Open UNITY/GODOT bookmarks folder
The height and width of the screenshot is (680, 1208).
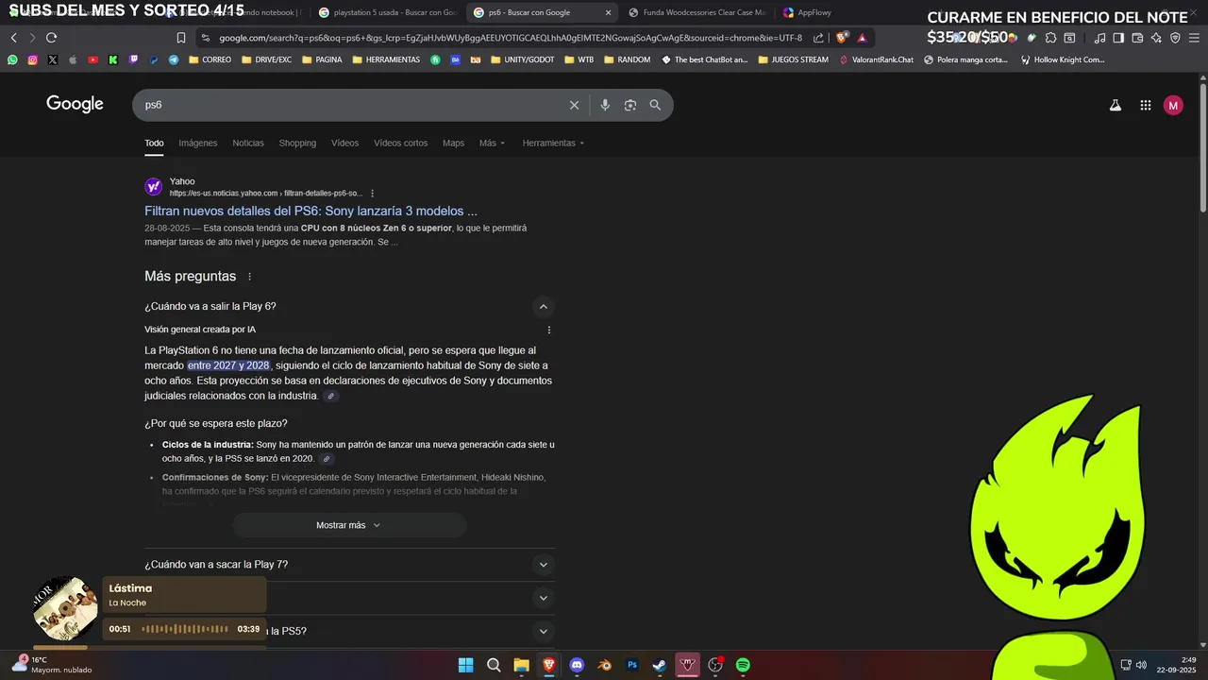[522, 59]
